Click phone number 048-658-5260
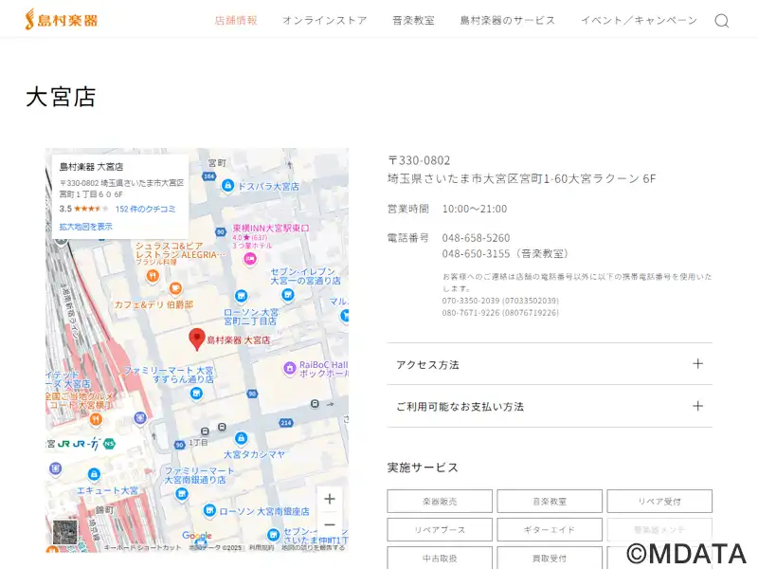 coord(476,238)
